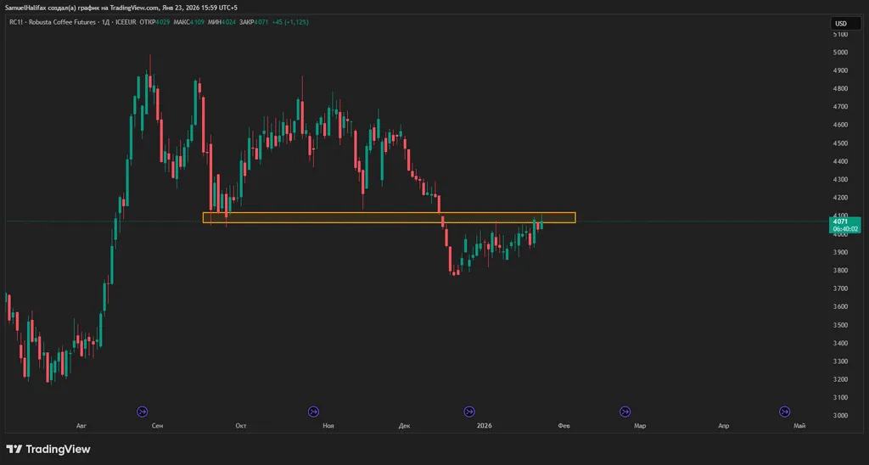Click the Окт label on the time axis
Image resolution: width=869 pixels, height=465 pixels.
pos(241,425)
